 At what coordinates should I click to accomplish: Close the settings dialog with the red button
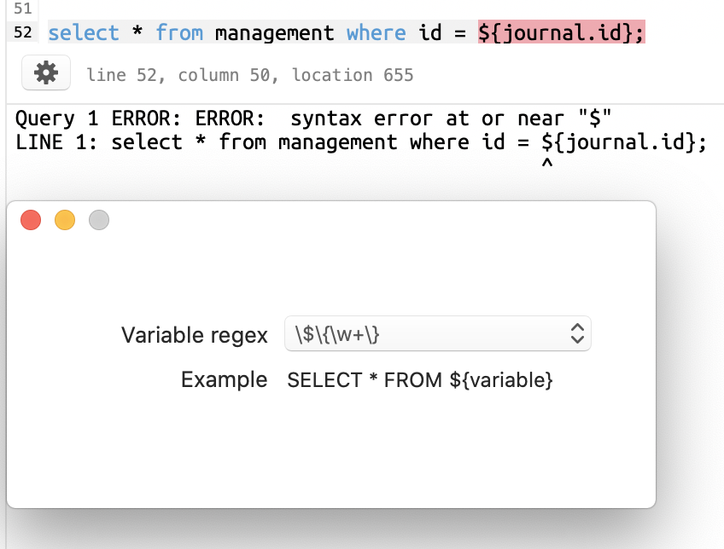[31, 220]
